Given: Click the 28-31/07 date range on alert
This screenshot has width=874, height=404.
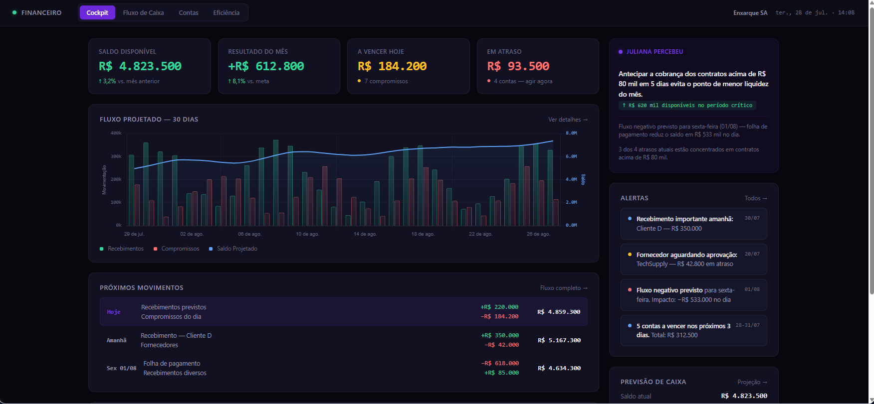Looking at the screenshot, I should tap(748, 325).
